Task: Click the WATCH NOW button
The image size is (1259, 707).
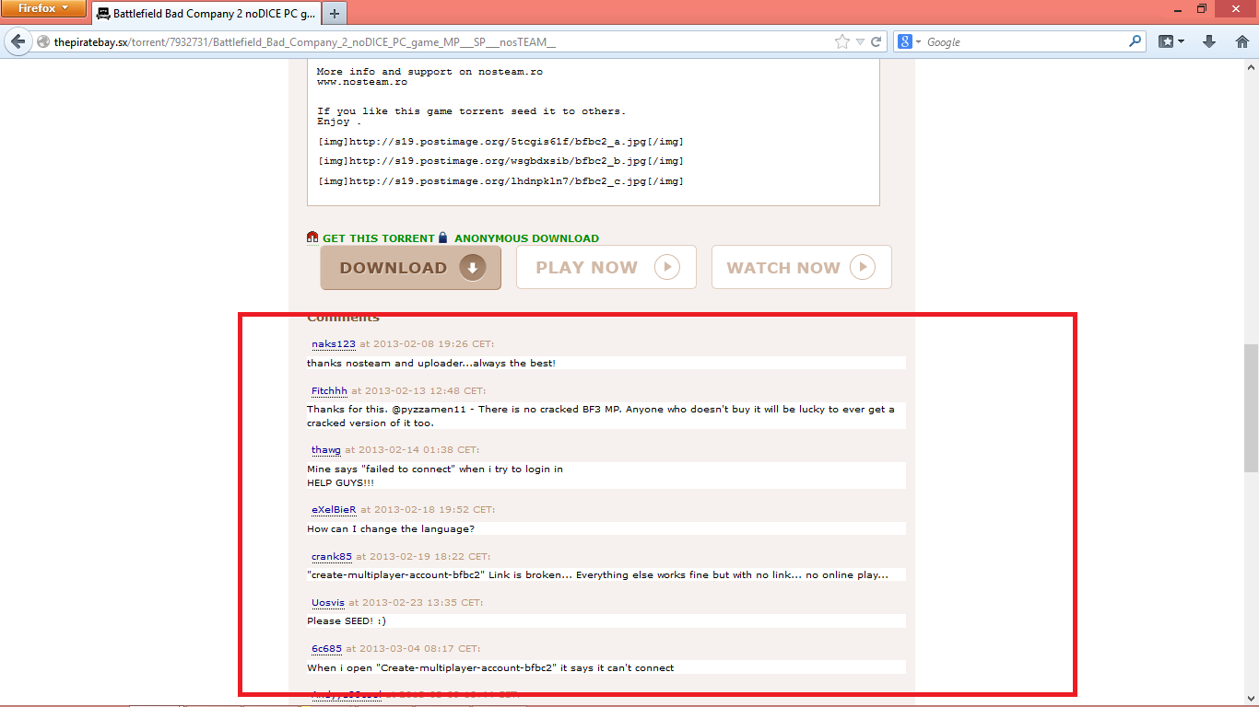Action: click(802, 268)
